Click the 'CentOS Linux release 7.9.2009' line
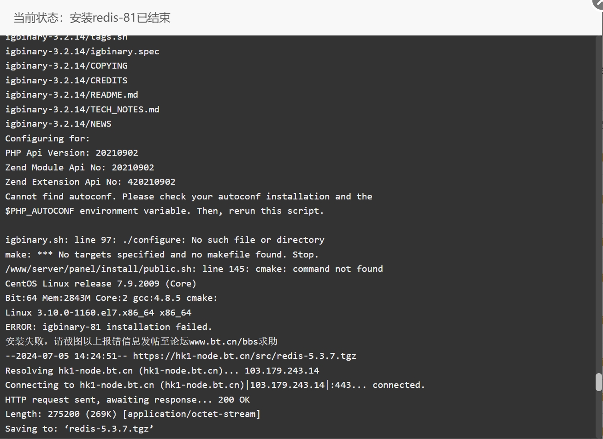The width and height of the screenshot is (603, 439). click(100, 284)
